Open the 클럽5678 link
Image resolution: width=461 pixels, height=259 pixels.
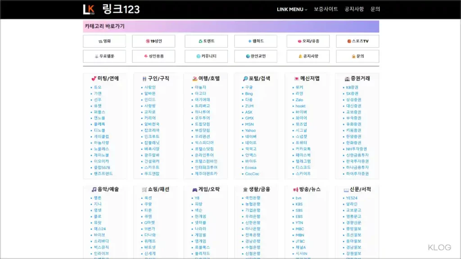coord(102,168)
